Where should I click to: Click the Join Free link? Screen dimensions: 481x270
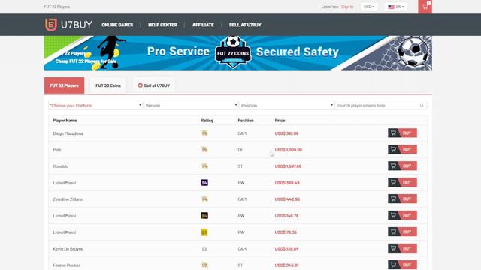[331, 7]
